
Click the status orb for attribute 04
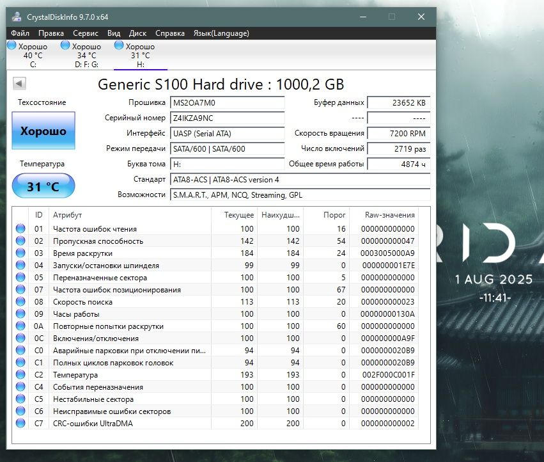(x=20, y=265)
